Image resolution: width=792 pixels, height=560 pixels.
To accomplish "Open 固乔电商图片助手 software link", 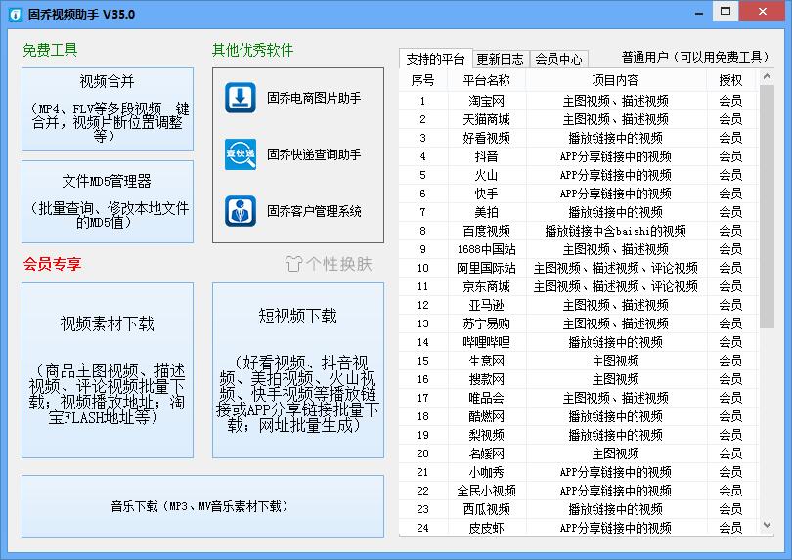I will tap(314, 98).
